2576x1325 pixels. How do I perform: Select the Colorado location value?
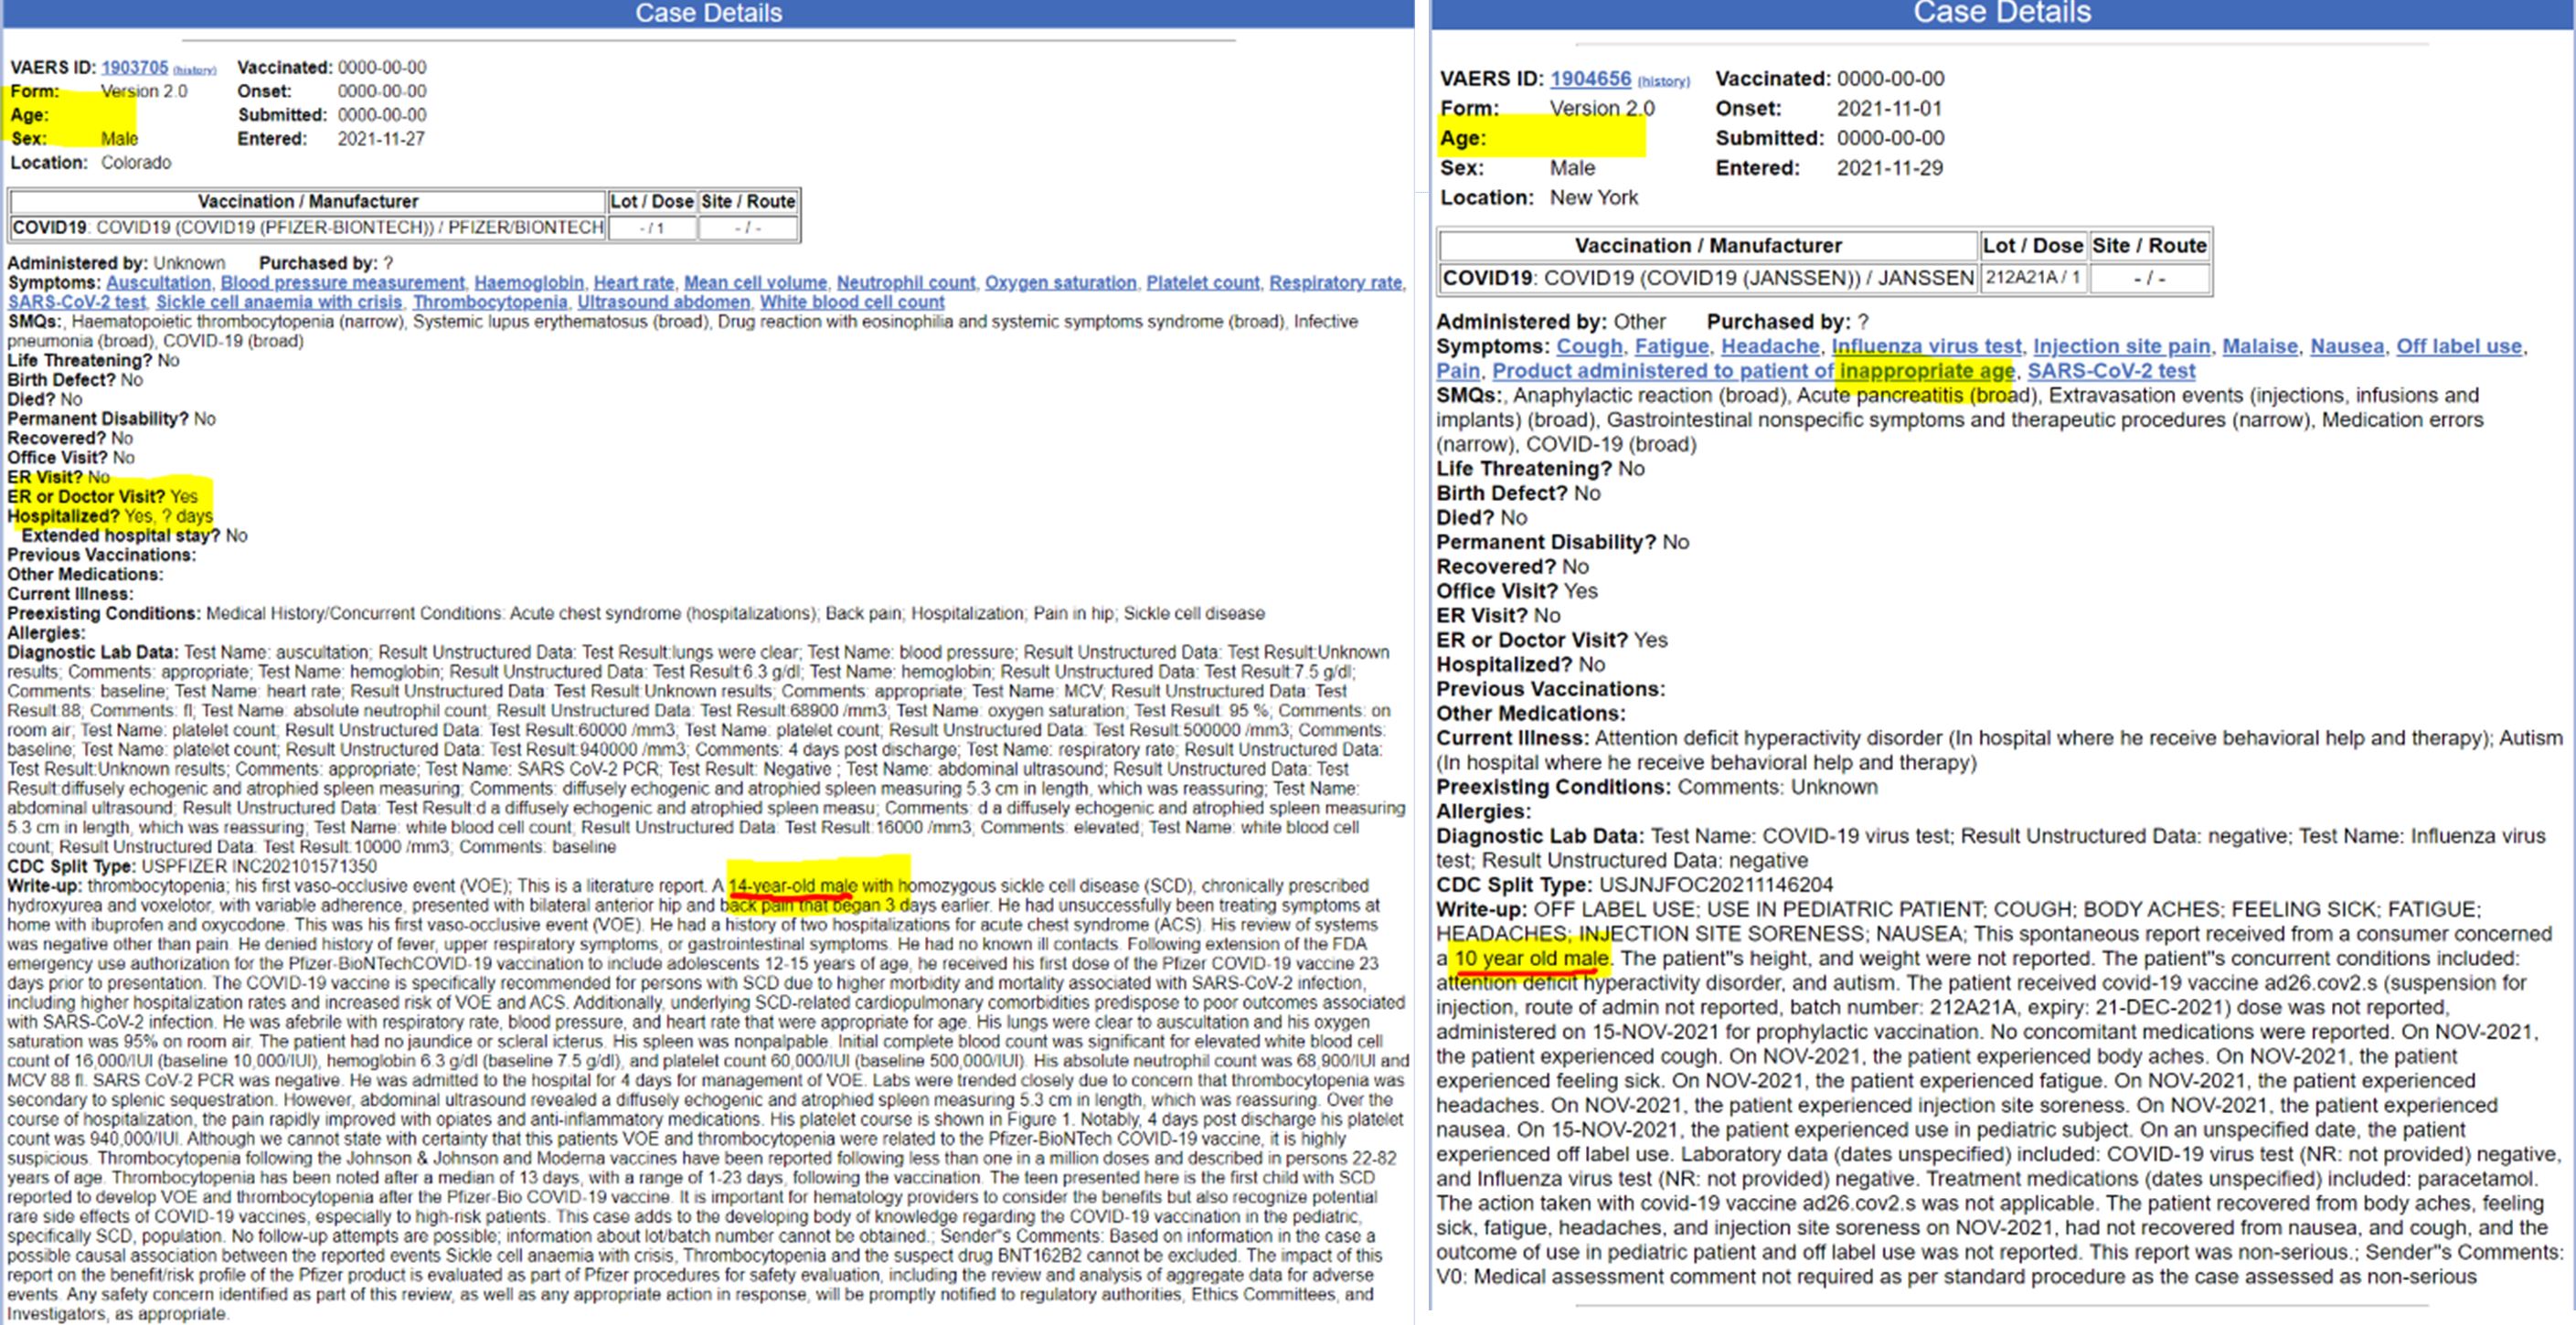coord(136,162)
